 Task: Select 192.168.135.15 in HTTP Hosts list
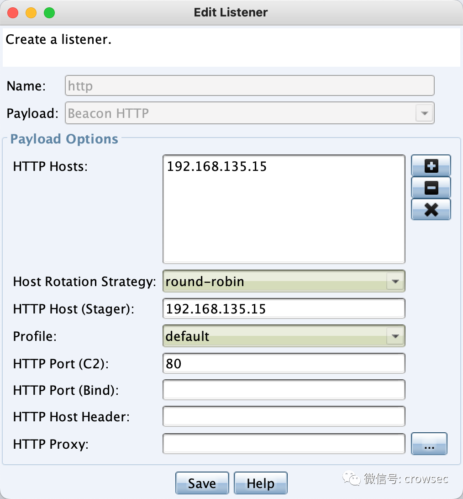217,166
